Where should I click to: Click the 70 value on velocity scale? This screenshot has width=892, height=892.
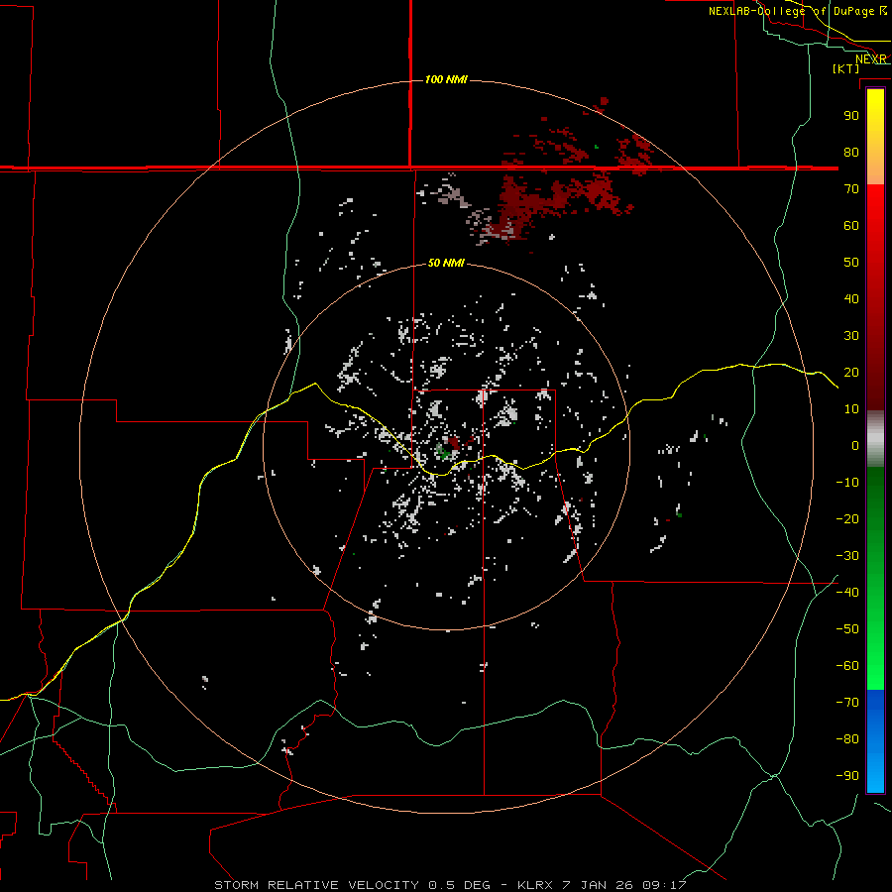(851, 189)
